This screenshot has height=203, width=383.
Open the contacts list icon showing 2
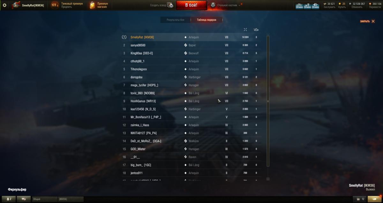[x=9, y=199]
